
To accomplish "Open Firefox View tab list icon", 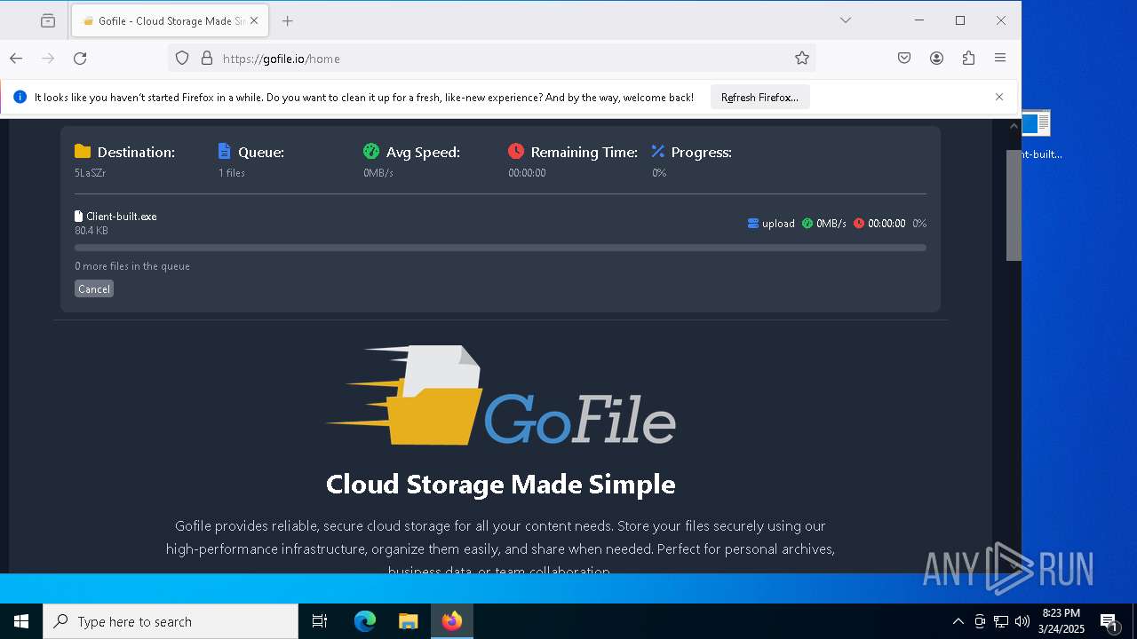I will (48, 20).
